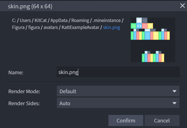Click the dialog title skin.png (64 x 64)
The height and width of the screenshot is (128, 187).
[30, 6]
